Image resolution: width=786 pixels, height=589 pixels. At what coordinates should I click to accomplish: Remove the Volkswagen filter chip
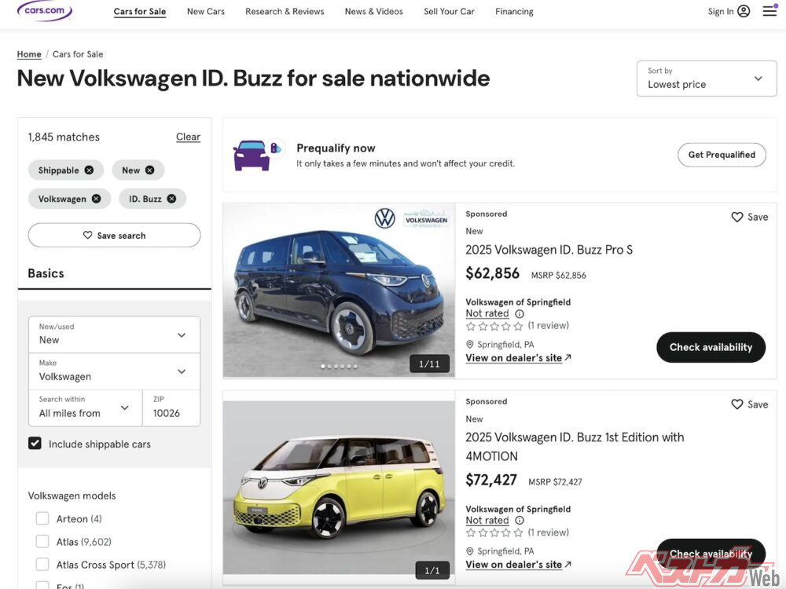pyautogui.click(x=96, y=199)
